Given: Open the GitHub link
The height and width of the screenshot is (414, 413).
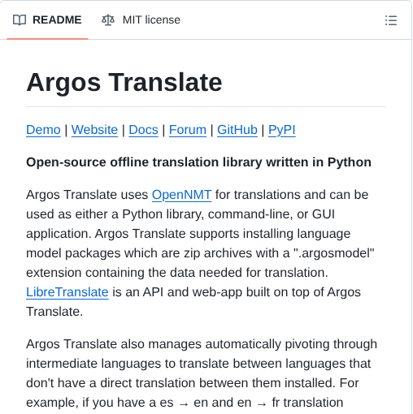Looking at the screenshot, I should click(x=237, y=130).
